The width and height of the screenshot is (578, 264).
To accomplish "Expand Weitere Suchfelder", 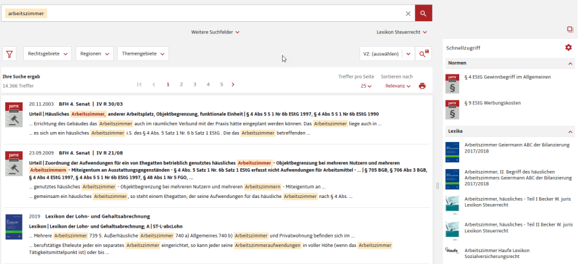I will tap(215, 32).
